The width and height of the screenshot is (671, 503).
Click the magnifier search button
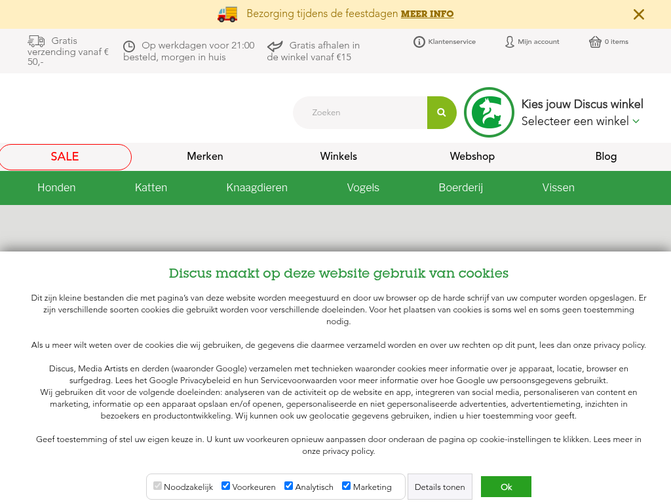(x=442, y=113)
